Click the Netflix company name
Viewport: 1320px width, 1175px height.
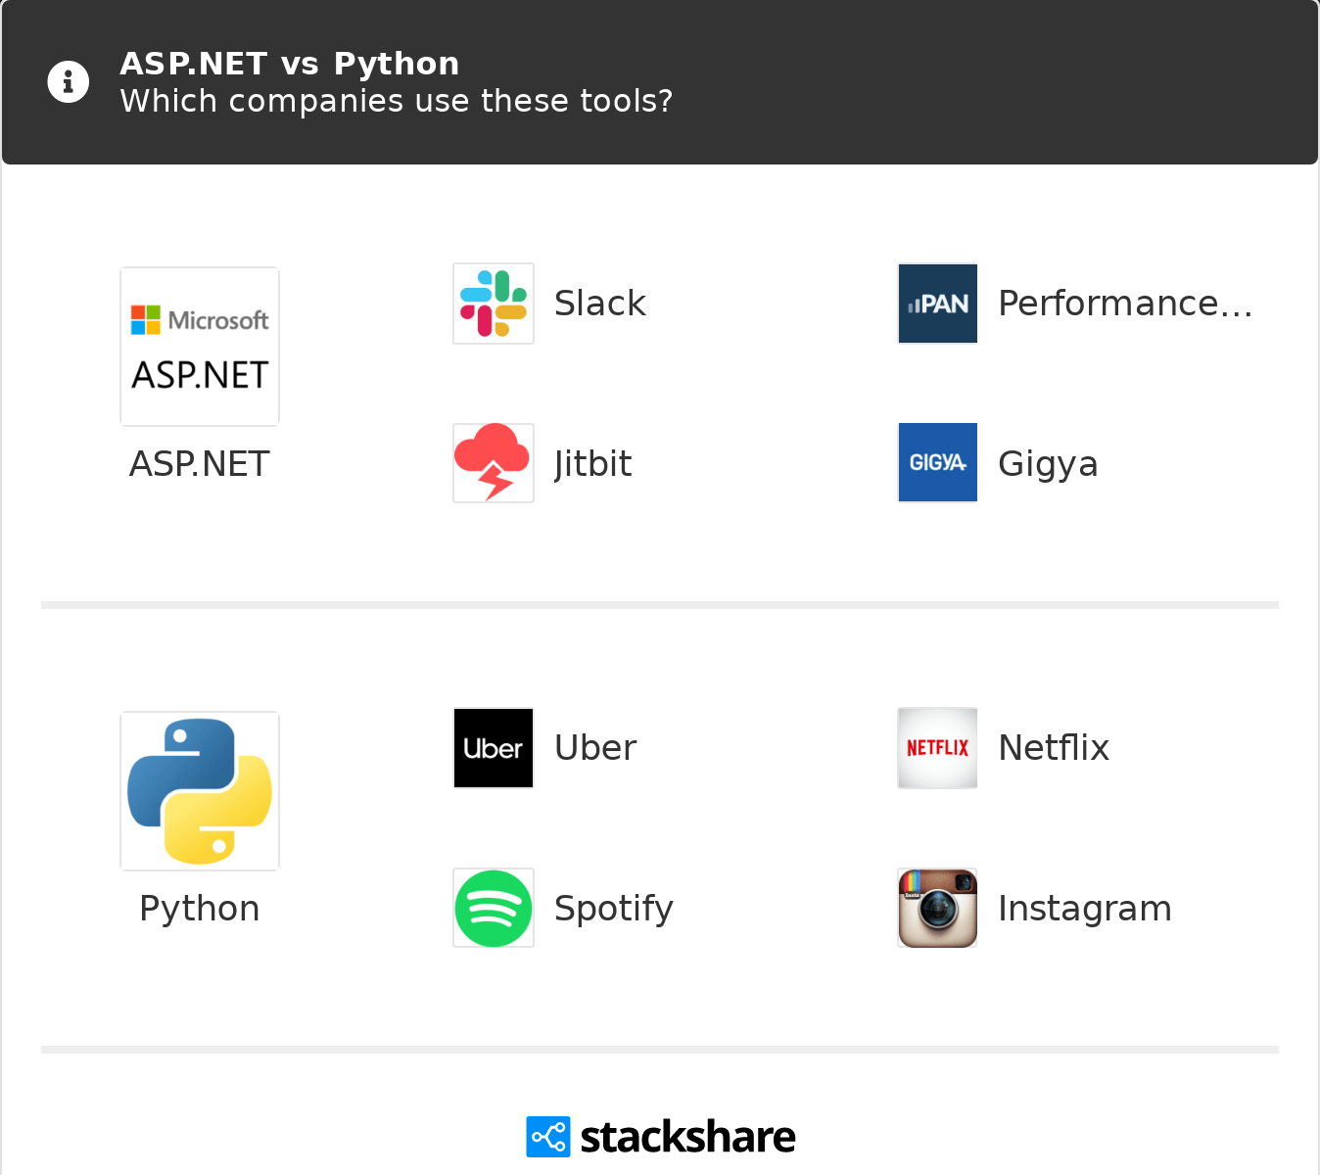(1054, 748)
